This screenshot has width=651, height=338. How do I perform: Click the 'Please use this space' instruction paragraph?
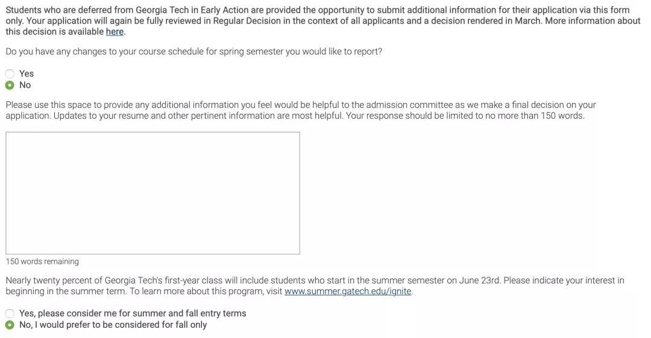[x=301, y=110]
